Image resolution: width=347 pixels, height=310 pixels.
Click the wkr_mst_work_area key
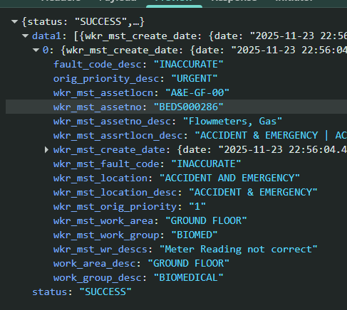tap(103, 221)
